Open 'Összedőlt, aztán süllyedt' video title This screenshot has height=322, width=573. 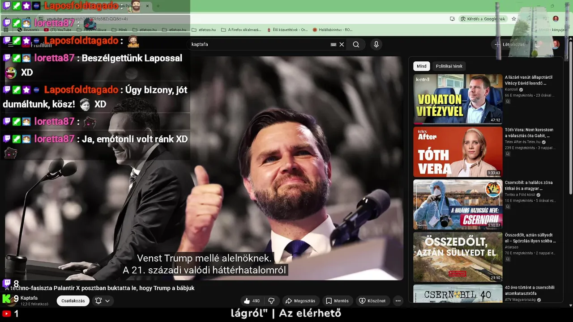[x=530, y=238]
